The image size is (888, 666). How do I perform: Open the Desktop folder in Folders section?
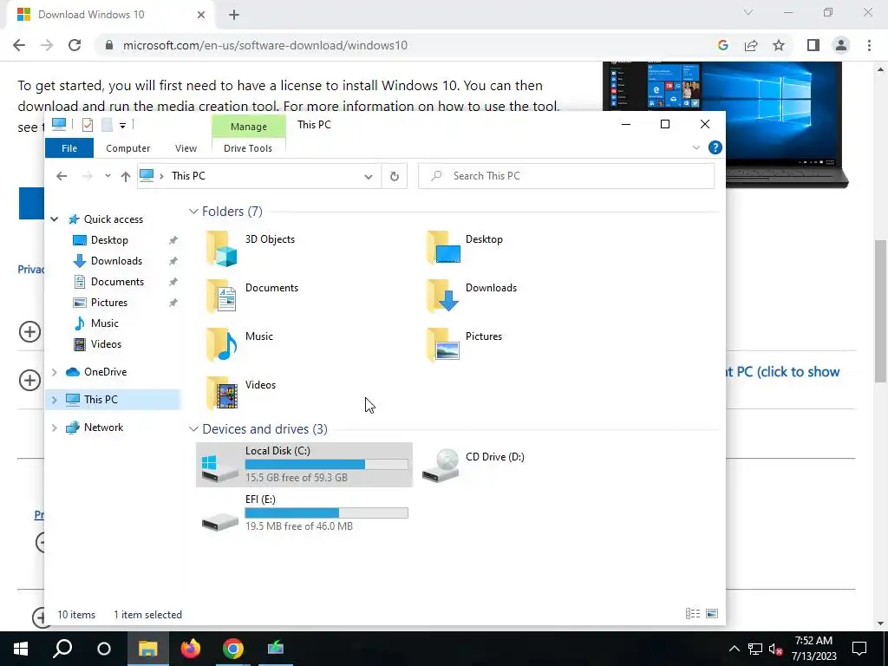click(x=443, y=248)
